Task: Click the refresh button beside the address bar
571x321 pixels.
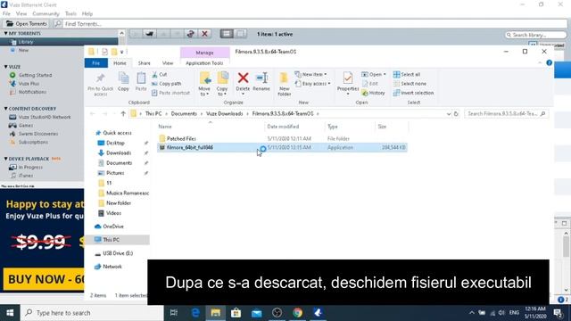Action: click(456, 113)
